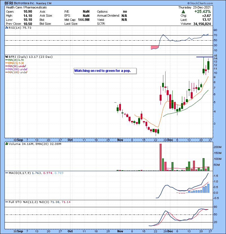This screenshot has width=226, height=234.
Task: Click the RSI(14) 75.73 label
Action: [20, 28]
